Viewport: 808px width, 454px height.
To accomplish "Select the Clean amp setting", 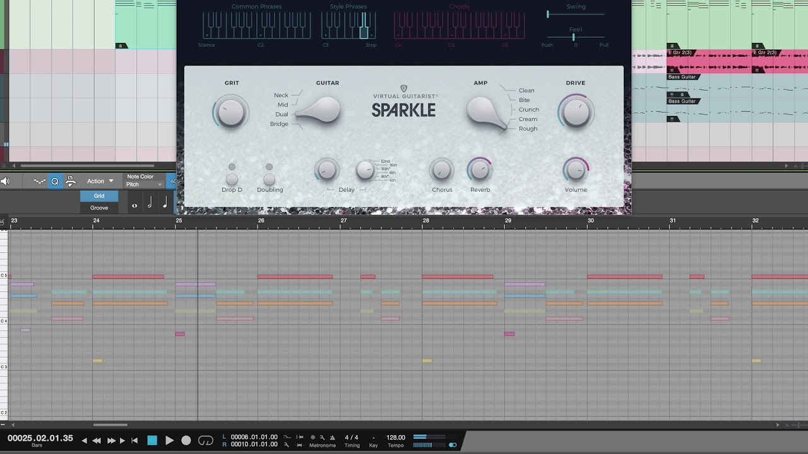I will click(x=526, y=91).
